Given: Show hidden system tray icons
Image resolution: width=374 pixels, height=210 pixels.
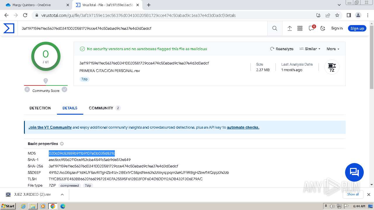Looking at the screenshot, I should [x=326, y=206].
